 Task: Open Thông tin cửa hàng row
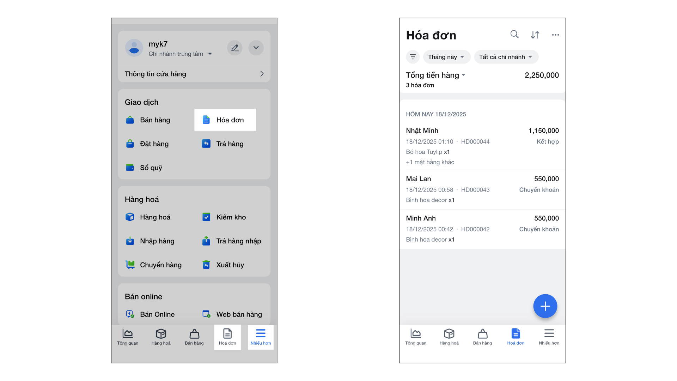[194, 74]
